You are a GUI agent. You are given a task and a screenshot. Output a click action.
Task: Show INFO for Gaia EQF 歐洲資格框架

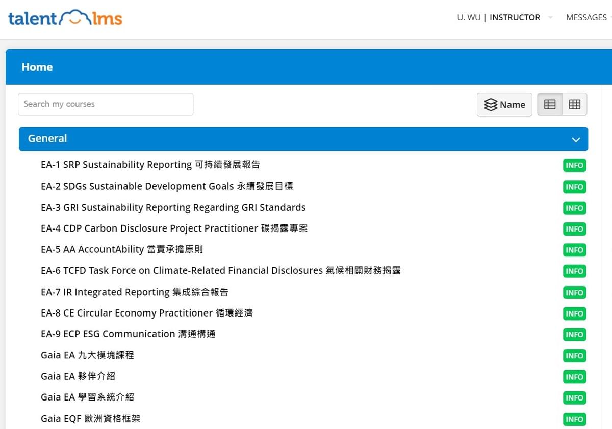(574, 419)
